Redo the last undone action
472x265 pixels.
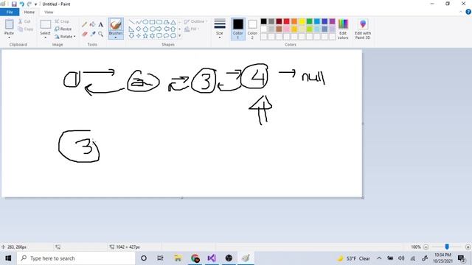point(29,4)
